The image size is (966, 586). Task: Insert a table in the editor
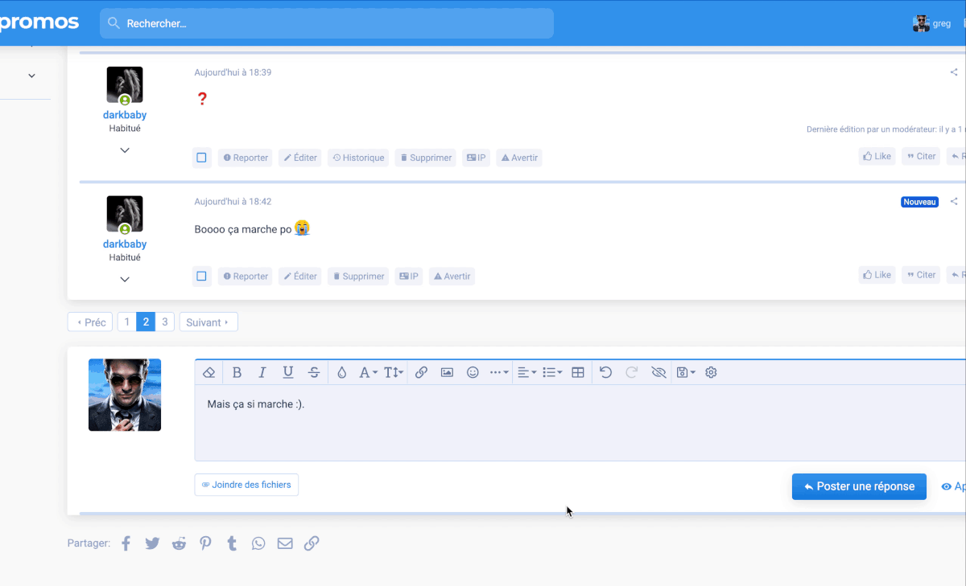577,372
